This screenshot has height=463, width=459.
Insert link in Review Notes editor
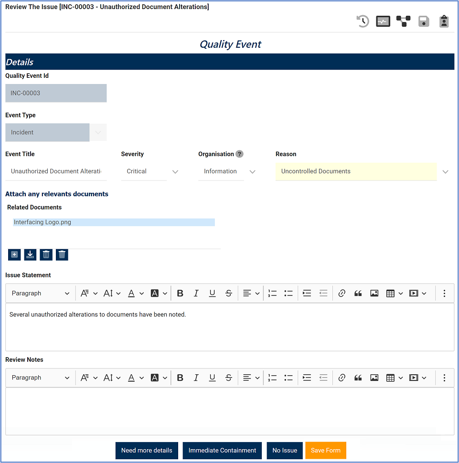click(342, 378)
